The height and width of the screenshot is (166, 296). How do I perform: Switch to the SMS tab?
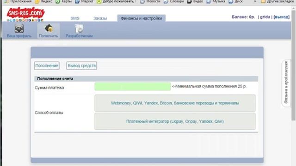click(75, 18)
